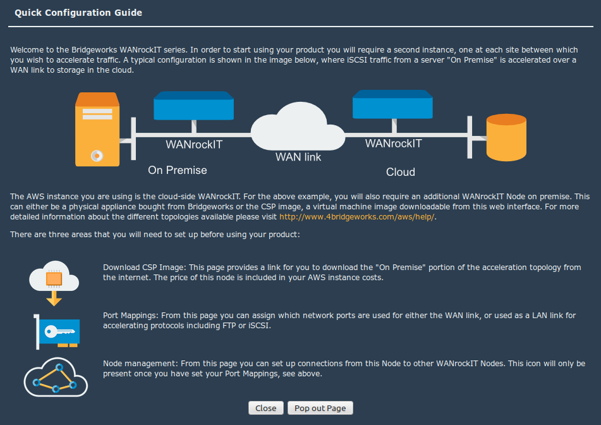Click the orange storage cylinder icon
601x425 pixels.
pos(506,137)
